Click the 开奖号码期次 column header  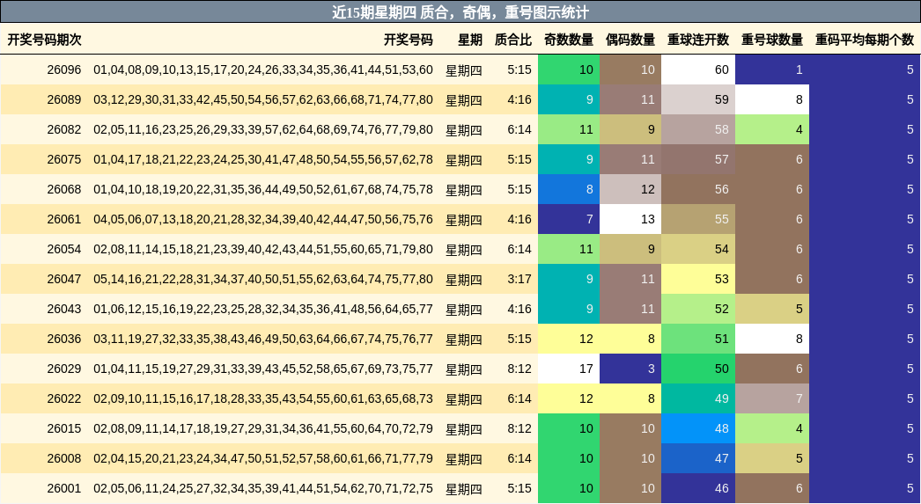(x=44, y=40)
